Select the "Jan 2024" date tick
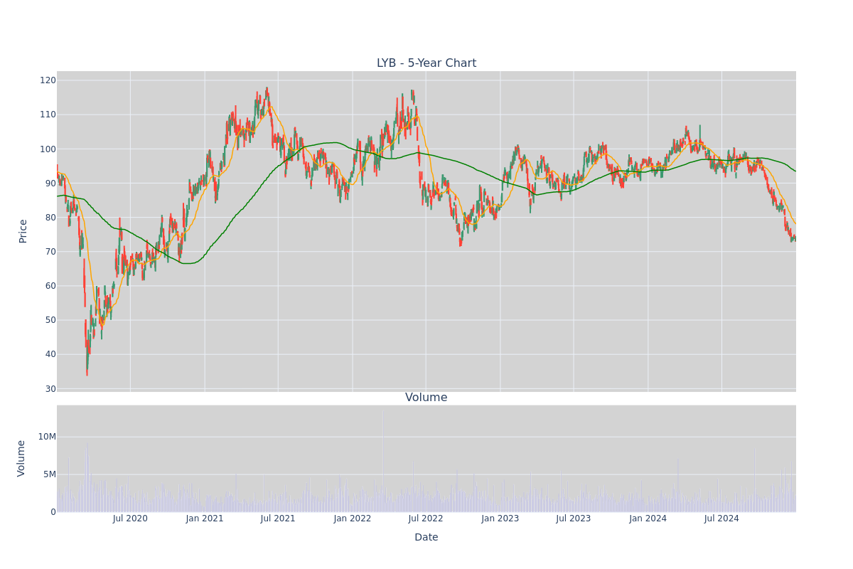 click(648, 519)
